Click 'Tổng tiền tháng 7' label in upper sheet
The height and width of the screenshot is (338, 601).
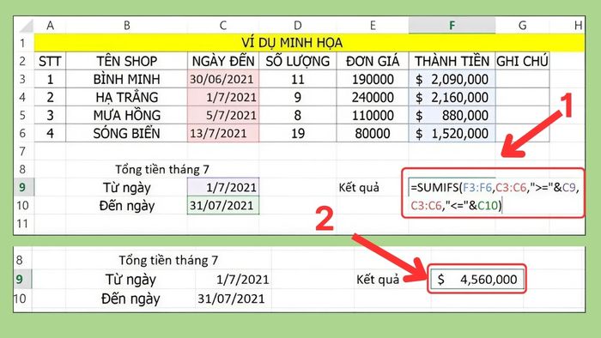[x=162, y=169]
